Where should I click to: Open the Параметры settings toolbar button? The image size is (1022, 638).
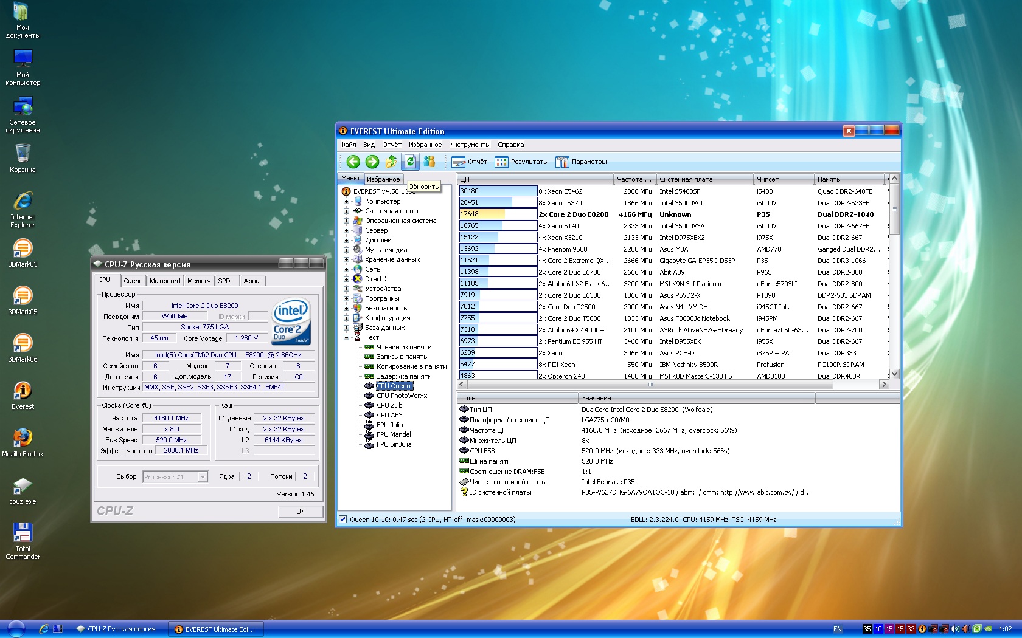click(581, 162)
